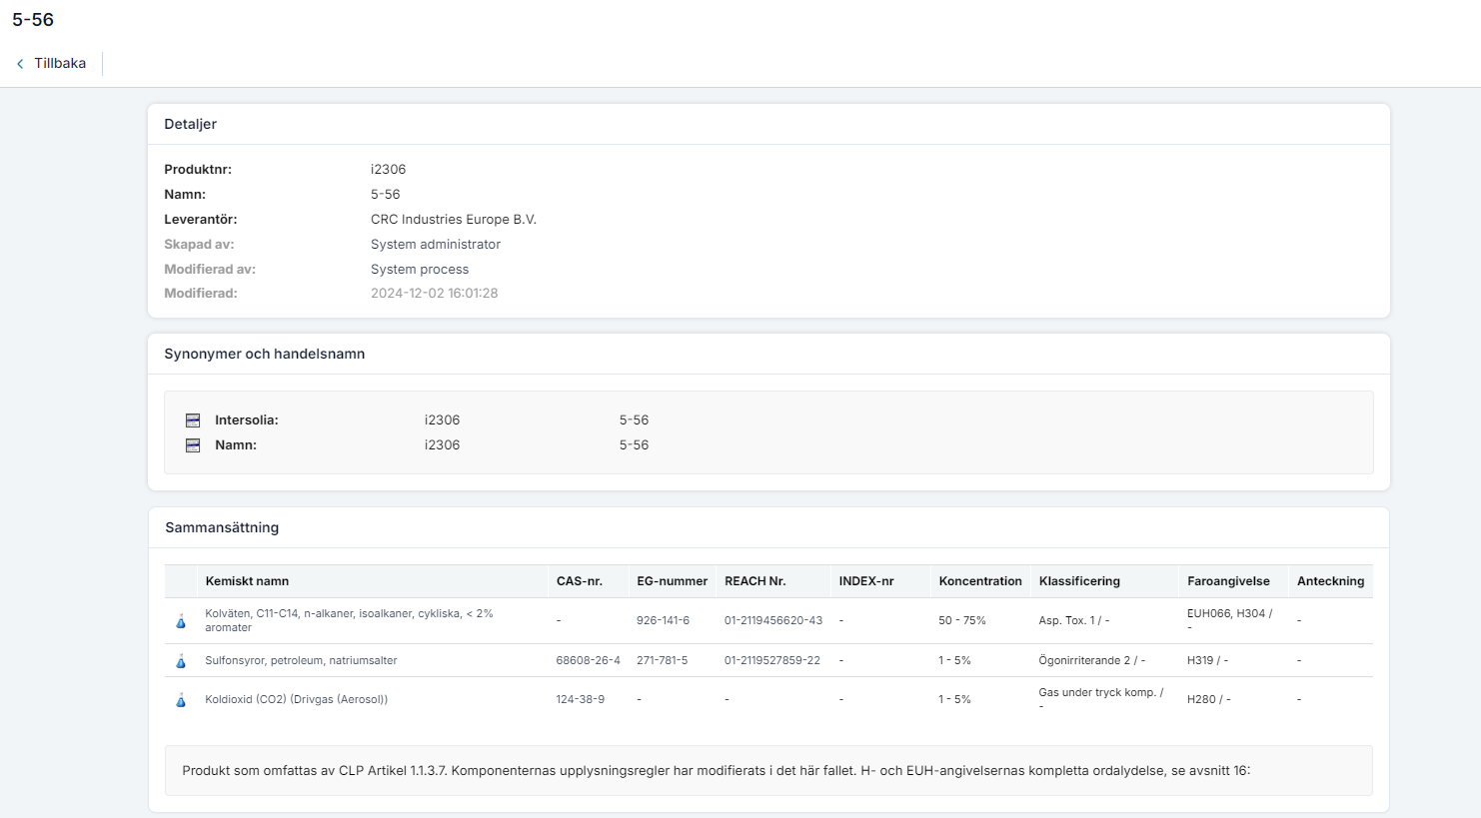Click the REACH Nr. column header

[x=754, y=581]
